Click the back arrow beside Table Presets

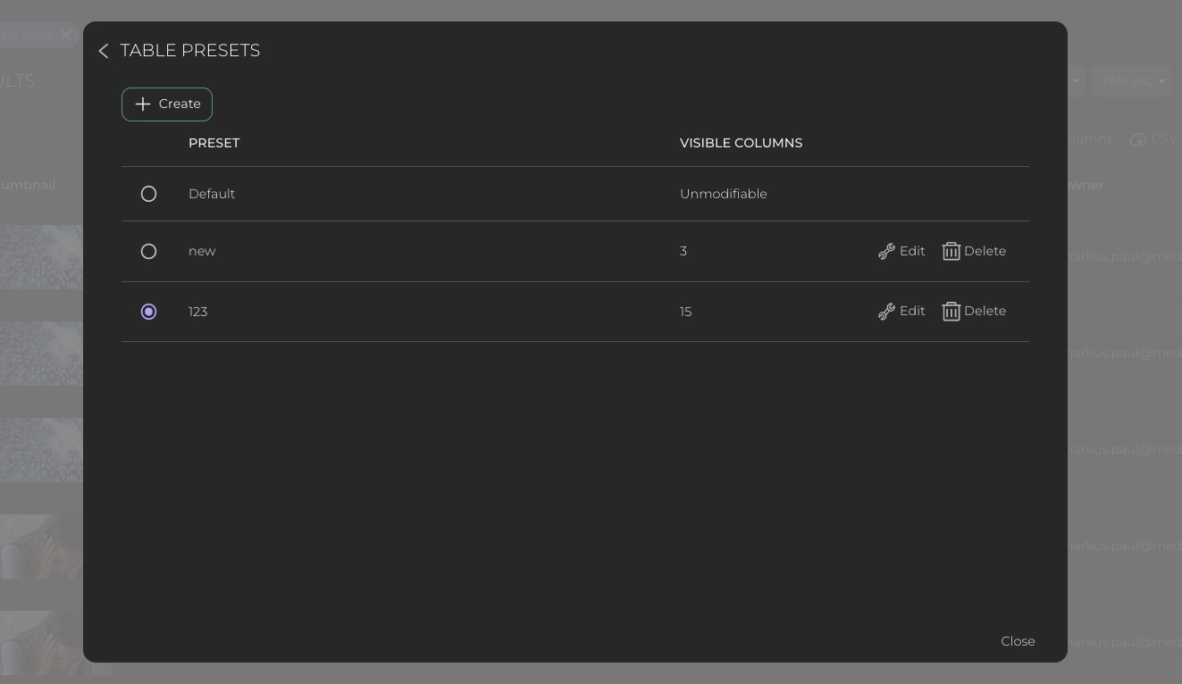point(104,51)
